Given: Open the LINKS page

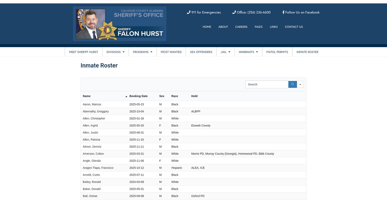Looking at the screenshot, I should point(274,27).
